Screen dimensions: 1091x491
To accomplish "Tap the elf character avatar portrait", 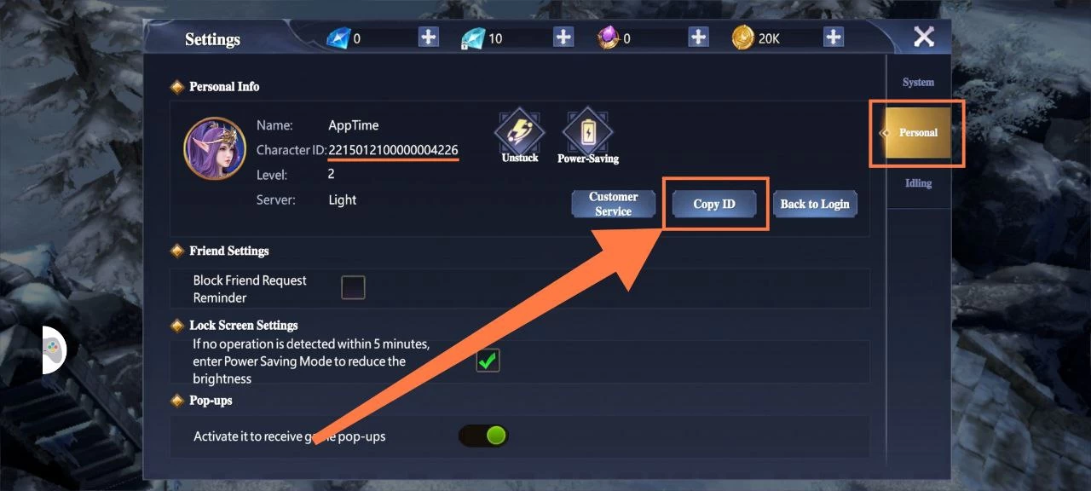I will [216, 149].
